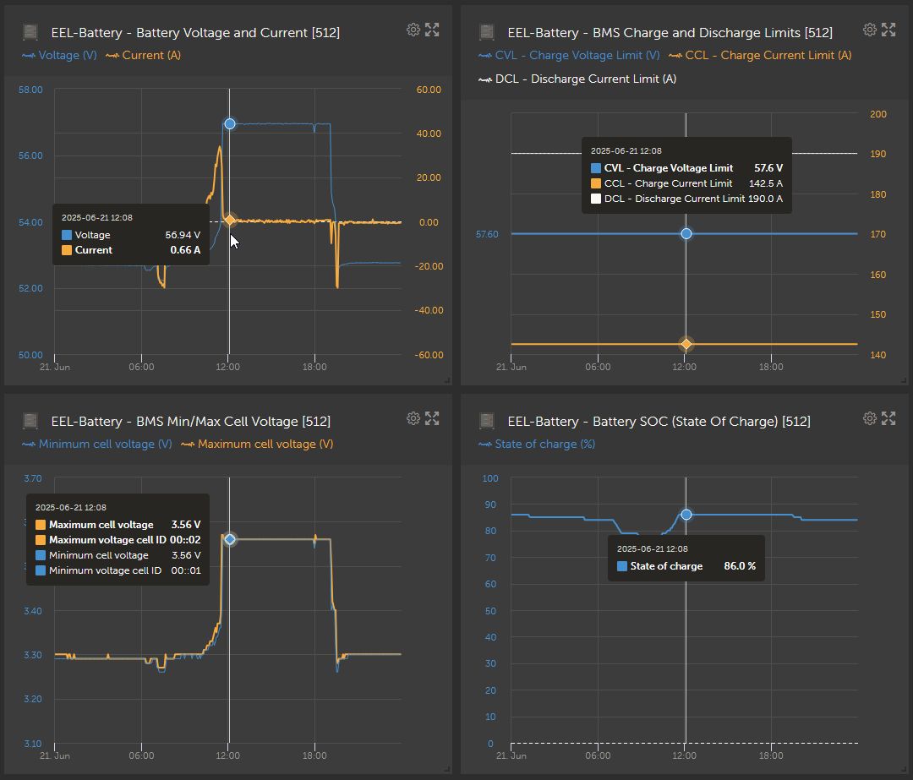Click the blue data point on SOC chart

click(686, 515)
